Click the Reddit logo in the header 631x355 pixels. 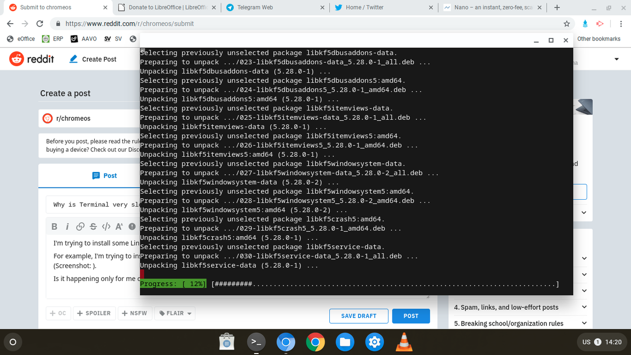[32, 59]
